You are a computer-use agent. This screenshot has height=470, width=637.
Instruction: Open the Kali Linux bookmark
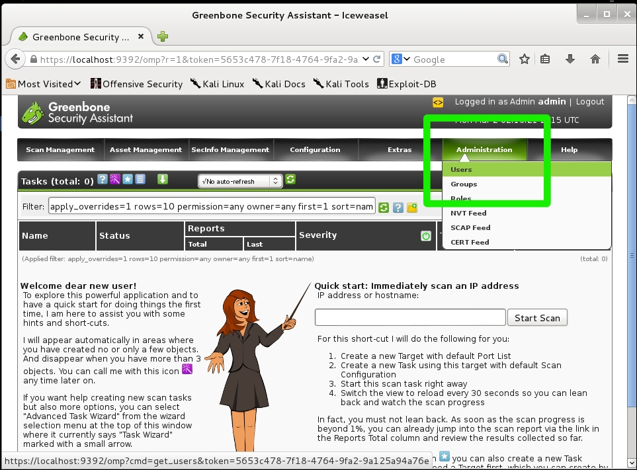pyautogui.click(x=218, y=84)
